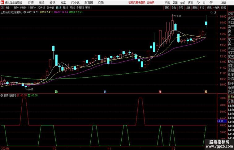The width and height of the screenshot is (234, 150).
Task: Click the 叠加 overlay button
Action: 174,8
